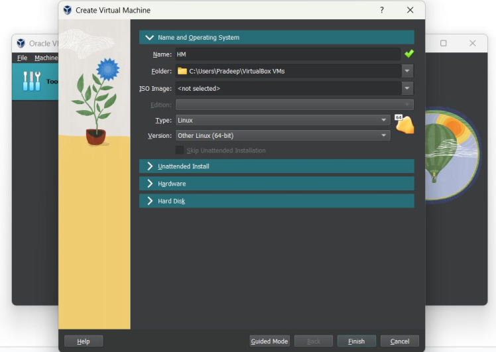Expand the Hardware section

click(x=277, y=184)
